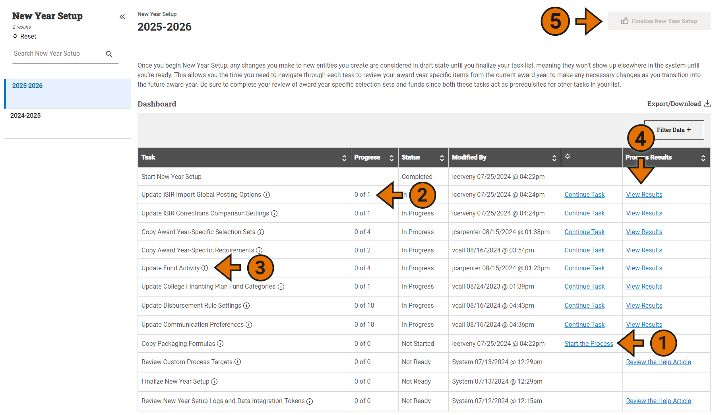Screen dimensions: 717x415
Task: View Results for ISIR Corrections Comparison Settings
Action: 644,213
